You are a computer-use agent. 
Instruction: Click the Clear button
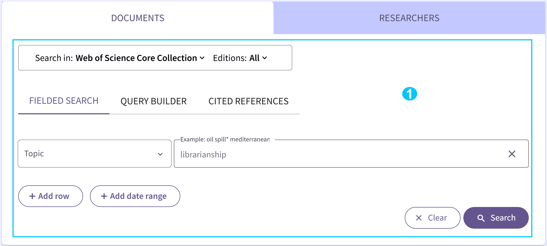(x=432, y=218)
